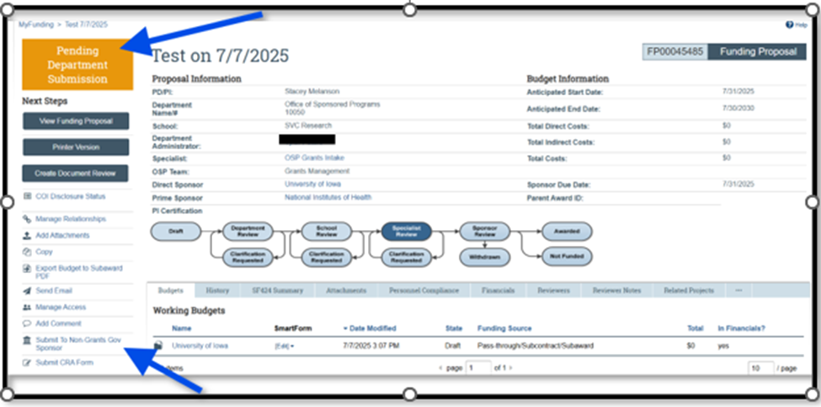Click the page number input field
This screenshot has height=407, width=821.
click(479, 368)
